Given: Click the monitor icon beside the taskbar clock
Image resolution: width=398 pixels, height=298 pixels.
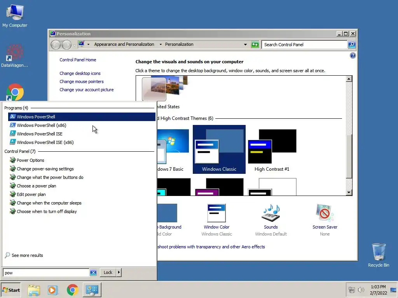Looking at the screenshot, I should [393, 290].
